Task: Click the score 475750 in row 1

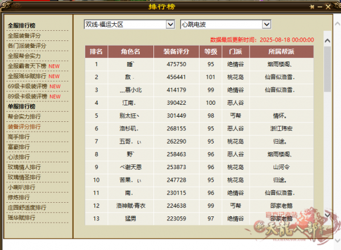Action: pos(176,64)
